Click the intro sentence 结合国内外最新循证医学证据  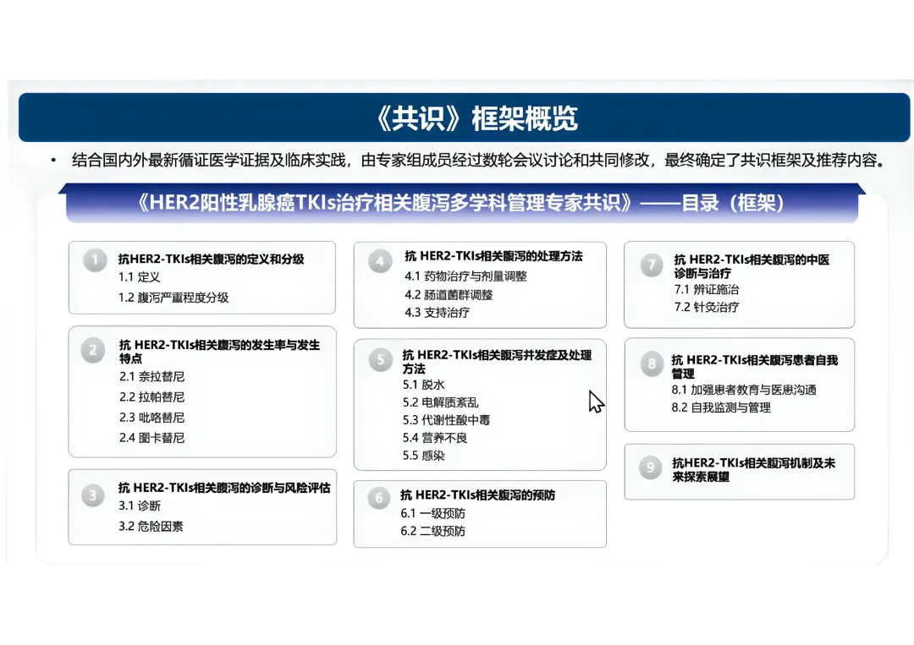click(x=477, y=160)
